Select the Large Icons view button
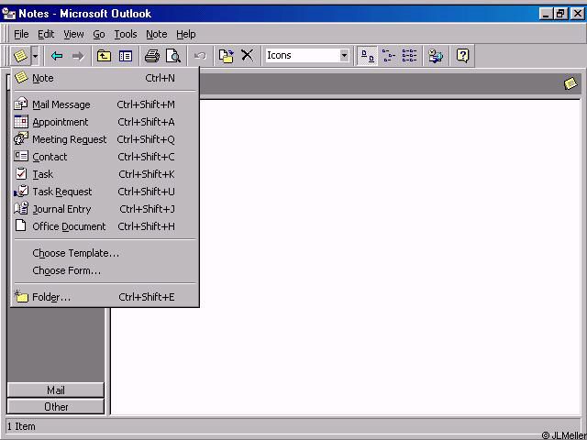The image size is (587, 440). point(367,56)
